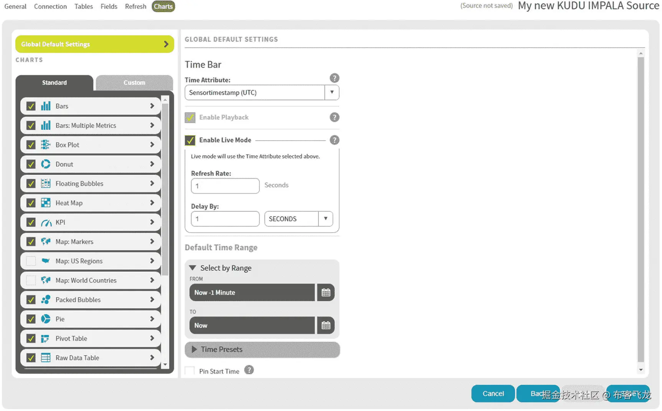Click the settings panel scrollbar thumb
This screenshot has height=411, width=662.
pos(641,210)
